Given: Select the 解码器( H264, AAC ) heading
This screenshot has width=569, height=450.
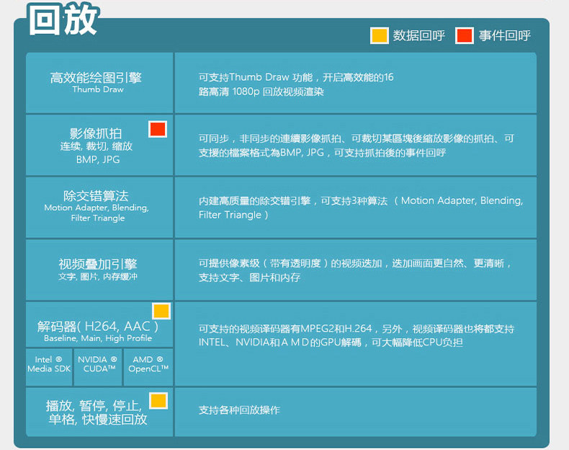Looking at the screenshot, I should coord(98,326).
